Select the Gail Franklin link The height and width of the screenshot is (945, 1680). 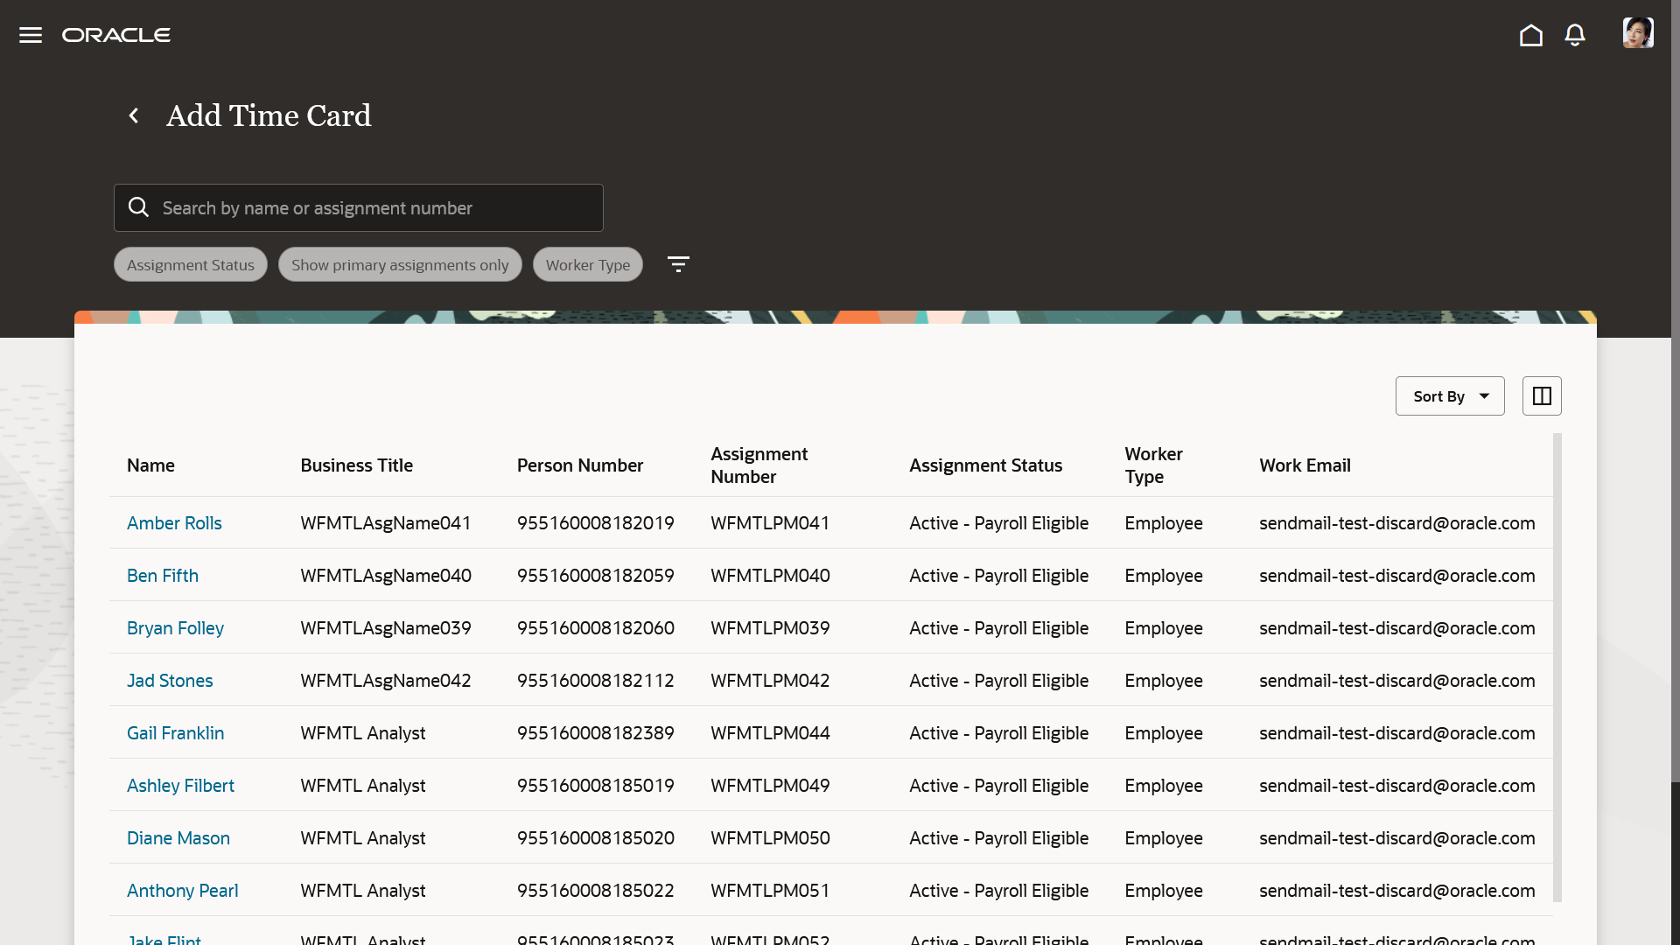(x=175, y=733)
